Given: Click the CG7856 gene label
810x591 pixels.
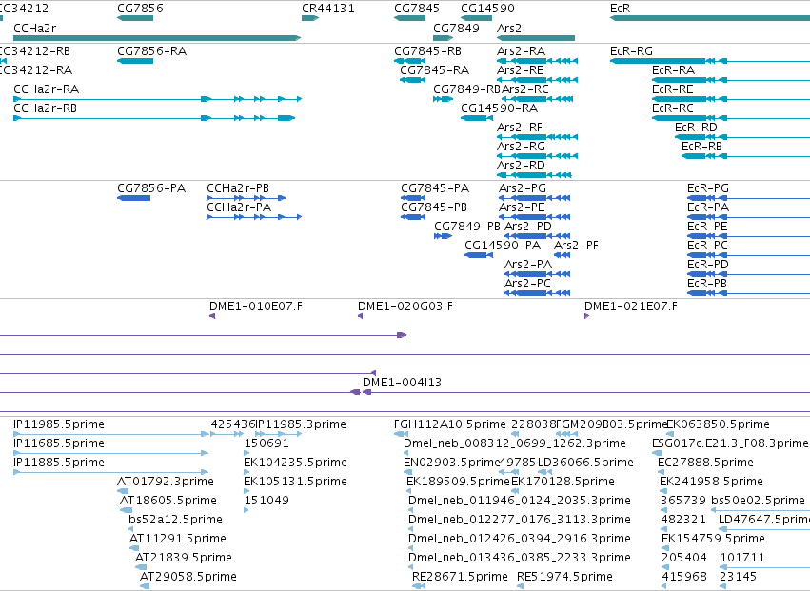Looking at the screenshot, I should 140,9.
